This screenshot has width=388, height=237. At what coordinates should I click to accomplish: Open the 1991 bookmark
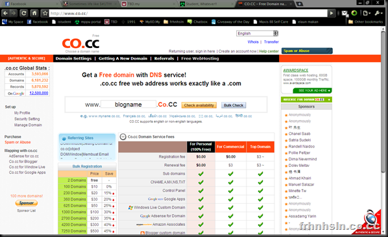coord(128,22)
